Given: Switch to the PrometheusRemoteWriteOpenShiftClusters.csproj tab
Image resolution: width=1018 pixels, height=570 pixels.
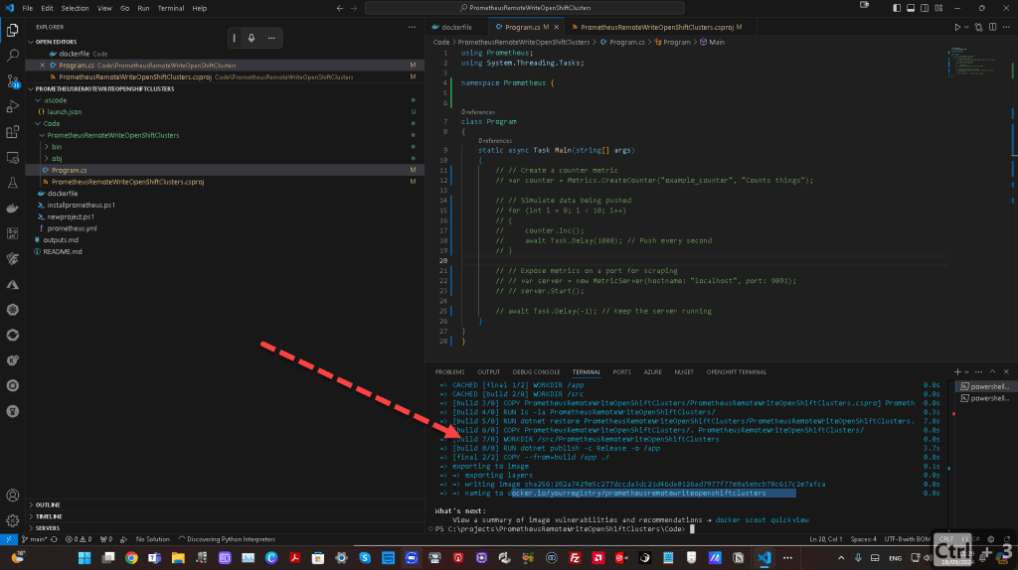Looking at the screenshot, I should click(x=657, y=27).
